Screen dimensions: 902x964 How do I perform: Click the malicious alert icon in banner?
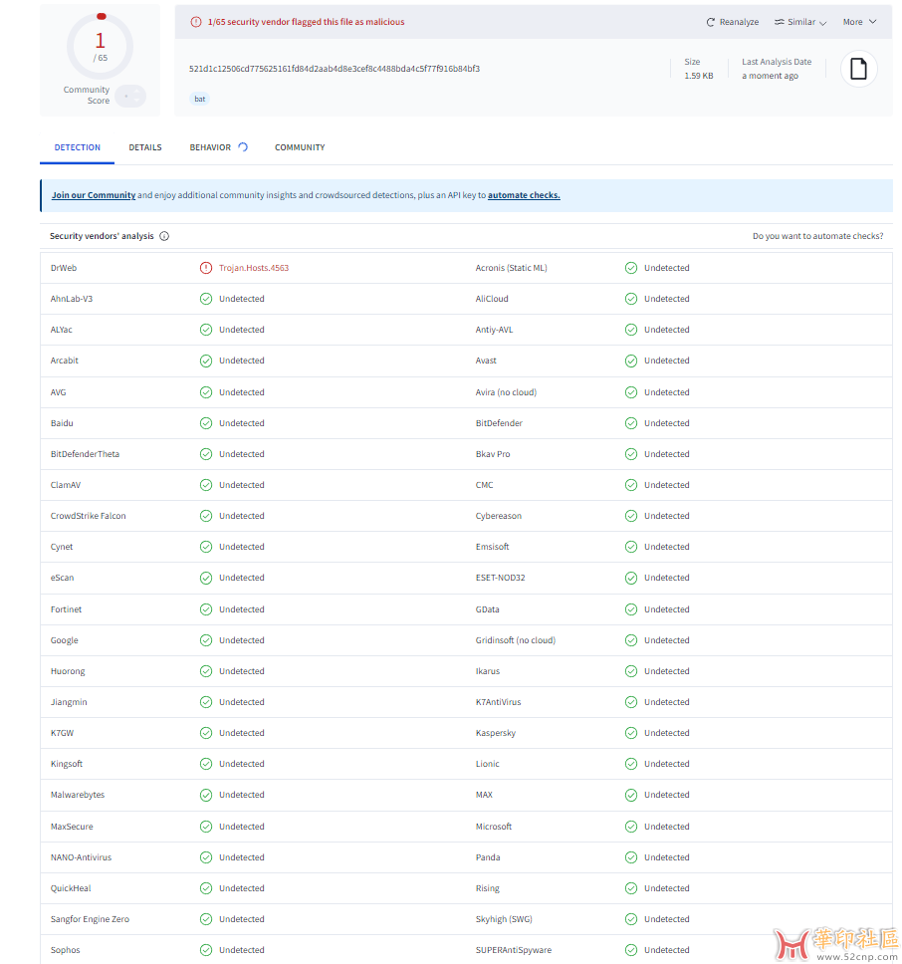click(x=196, y=22)
